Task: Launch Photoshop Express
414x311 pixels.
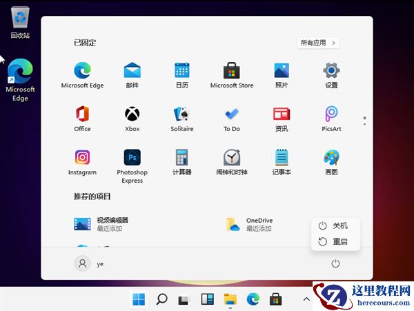Action: coord(132,166)
